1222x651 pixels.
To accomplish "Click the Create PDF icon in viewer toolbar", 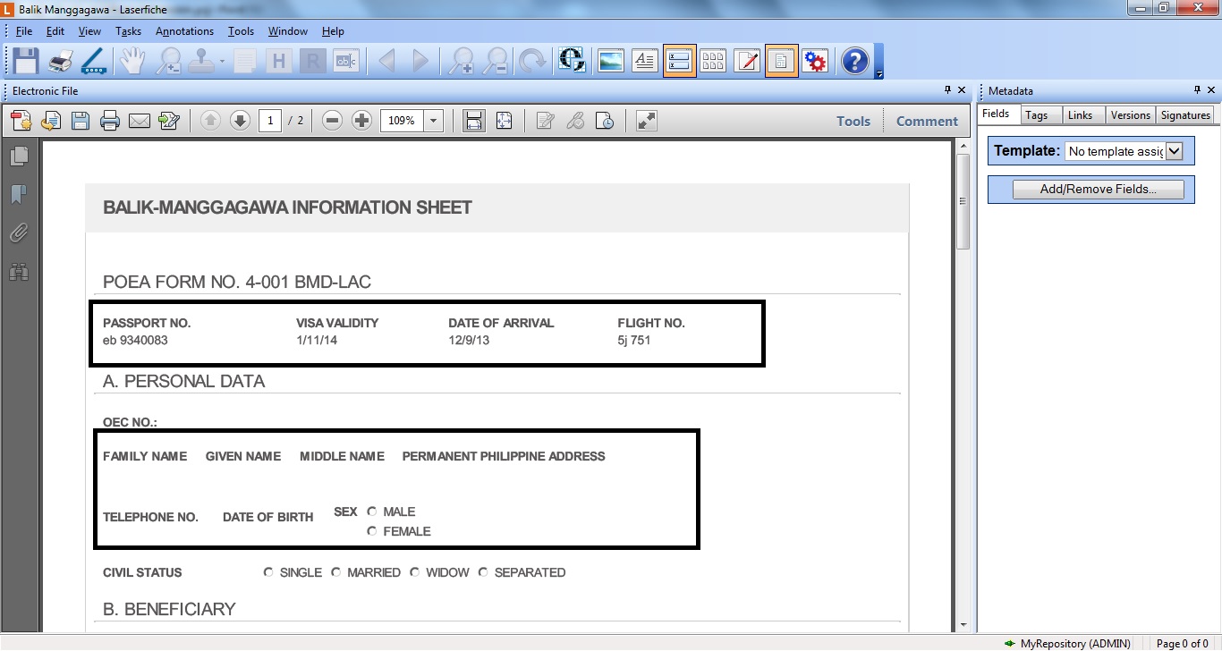I will coord(21,121).
